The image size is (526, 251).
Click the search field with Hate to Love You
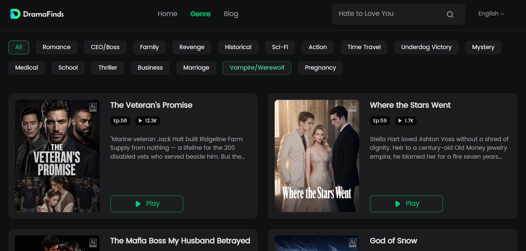point(399,14)
